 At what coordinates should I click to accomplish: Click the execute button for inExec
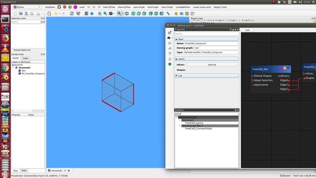212,65
